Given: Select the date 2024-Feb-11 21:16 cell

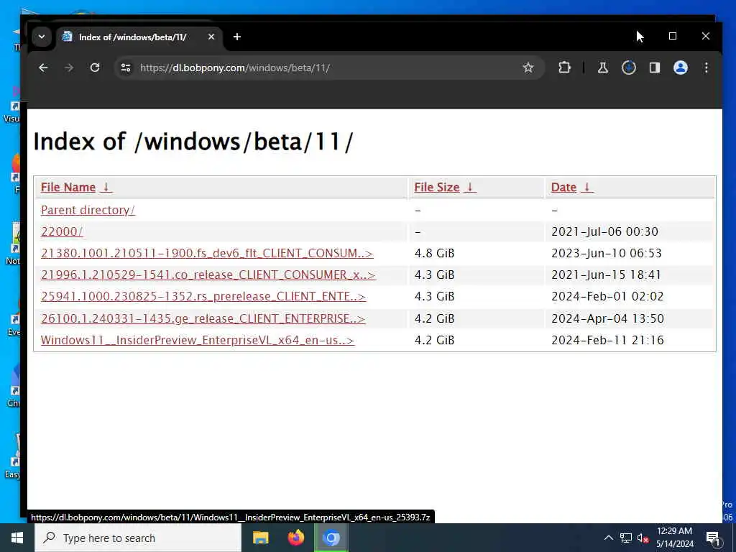Looking at the screenshot, I should tap(607, 340).
